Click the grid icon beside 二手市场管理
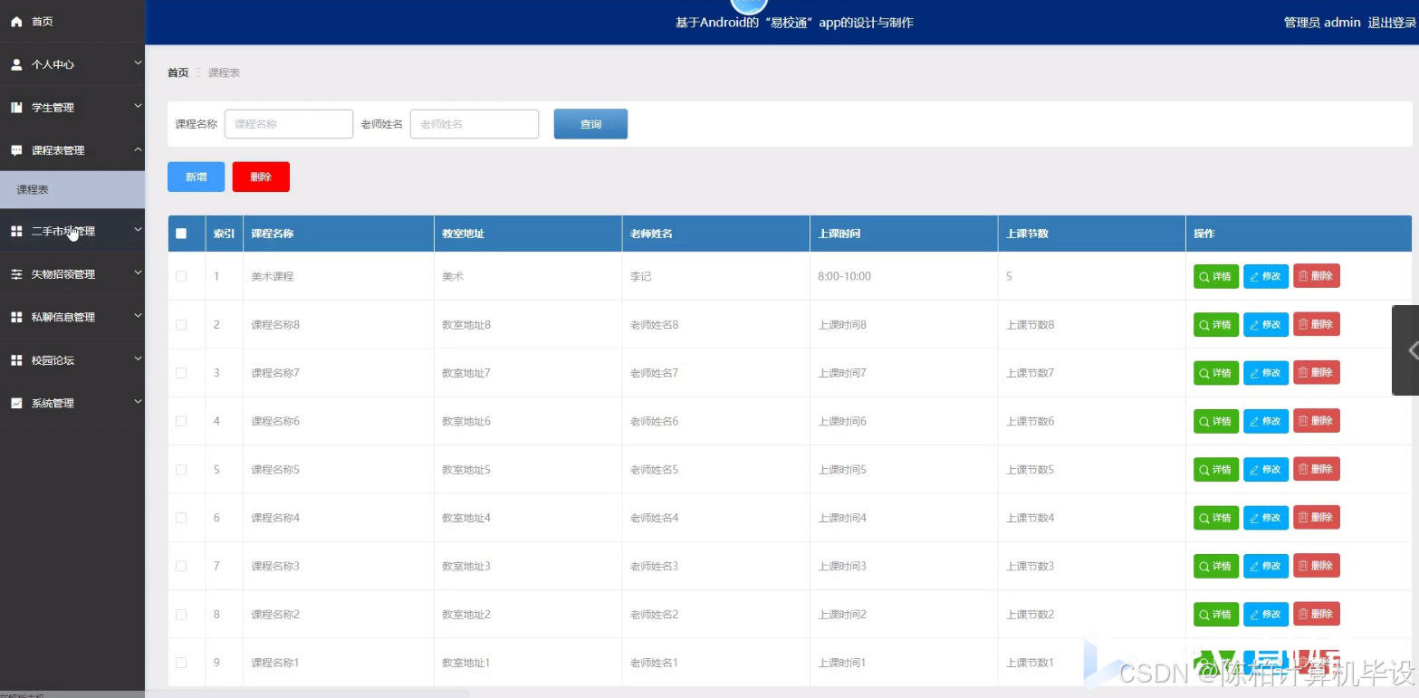The height and width of the screenshot is (698, 1419). (x=16, y=231)
